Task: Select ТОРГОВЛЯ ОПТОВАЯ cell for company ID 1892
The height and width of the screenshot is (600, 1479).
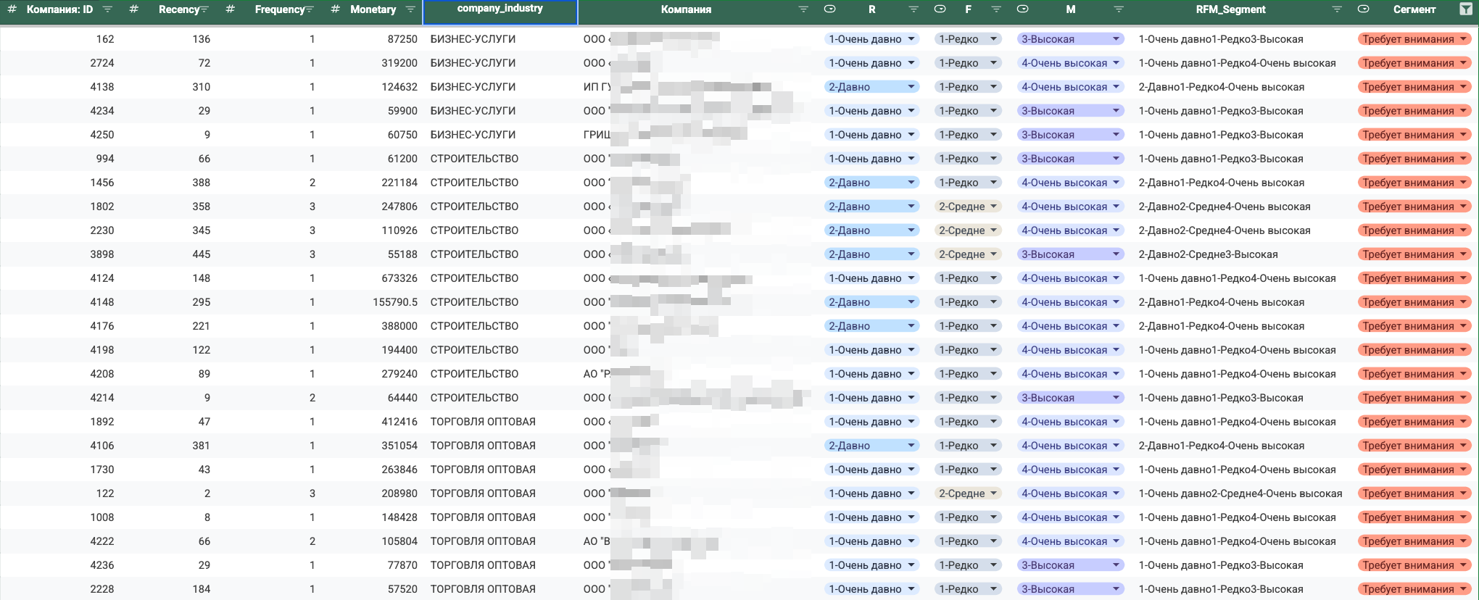Action: (483, 422)
